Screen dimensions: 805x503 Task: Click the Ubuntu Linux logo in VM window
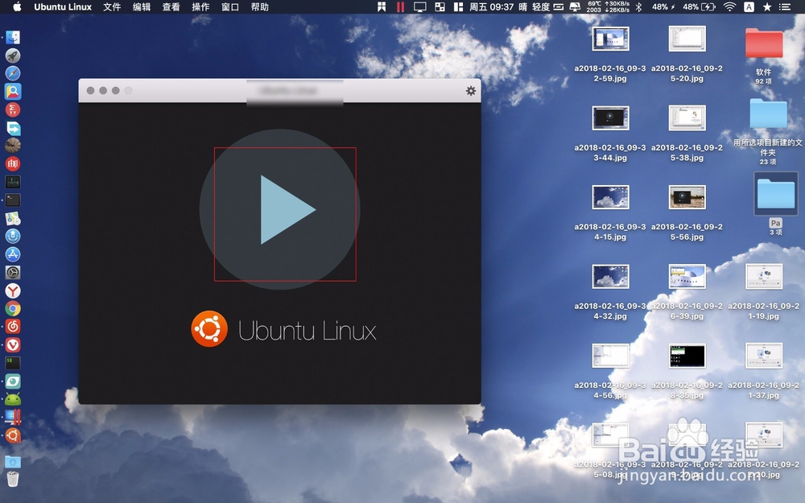point(209,329)
